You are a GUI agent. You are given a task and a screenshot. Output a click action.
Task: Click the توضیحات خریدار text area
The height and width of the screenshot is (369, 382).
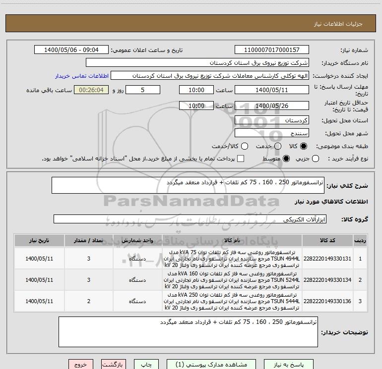pos(188,332)
